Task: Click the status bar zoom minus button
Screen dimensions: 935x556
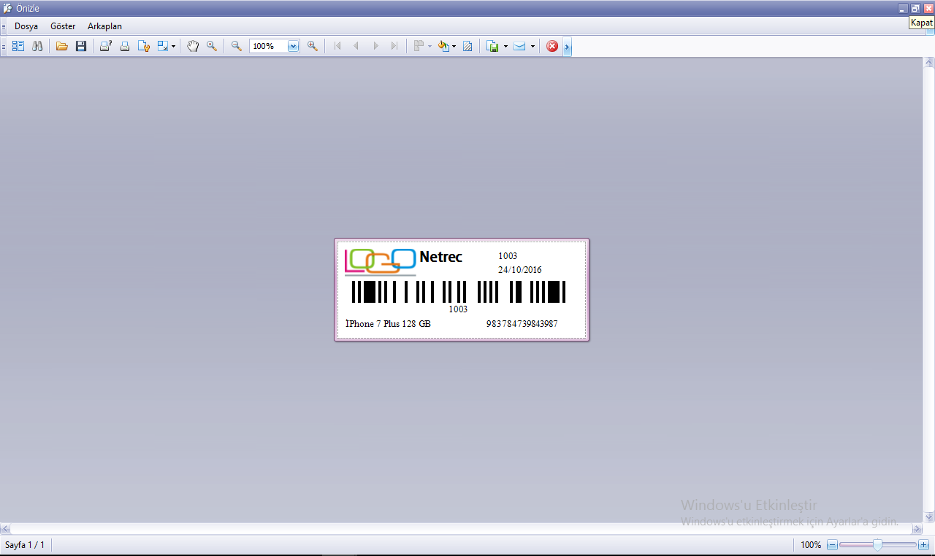Action: click(832, 544)
